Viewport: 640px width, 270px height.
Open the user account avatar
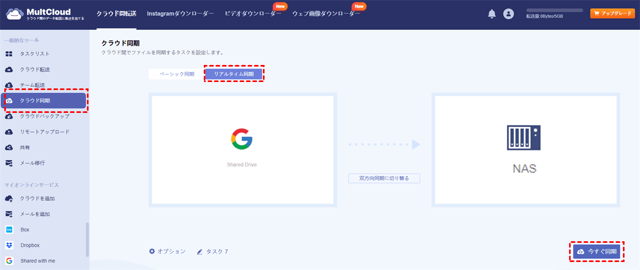click(508, 14)
